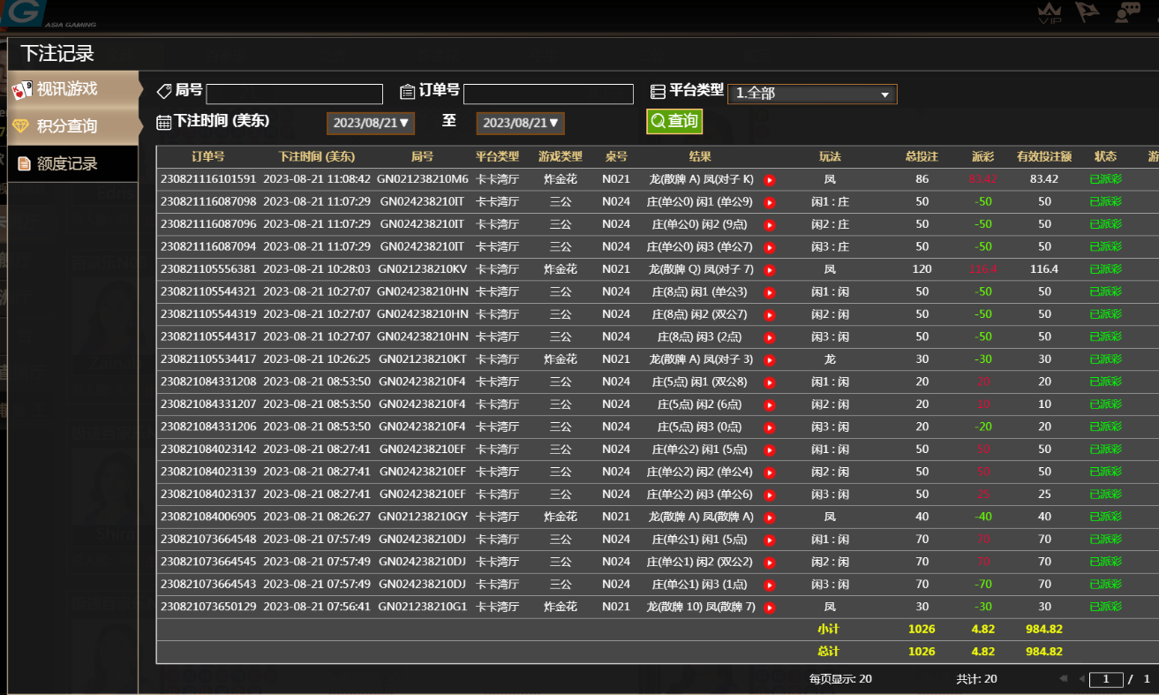Click the 局号 round number input field
The image size is (1159, 695).
[294, 94]
